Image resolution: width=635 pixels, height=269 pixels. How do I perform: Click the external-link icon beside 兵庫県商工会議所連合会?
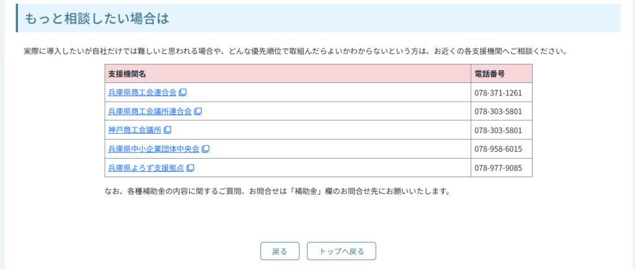pos(198,112)
